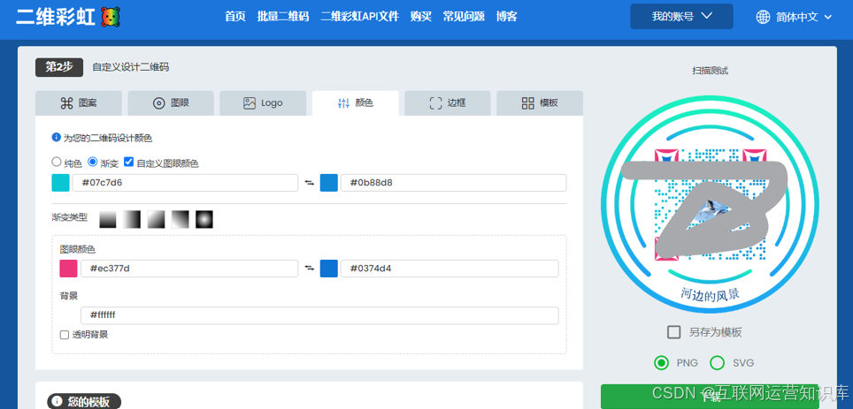The height and width of the screenshot is (409, 853).
Task: Click the 第2步 step badge
Action: tap(59, 67)
